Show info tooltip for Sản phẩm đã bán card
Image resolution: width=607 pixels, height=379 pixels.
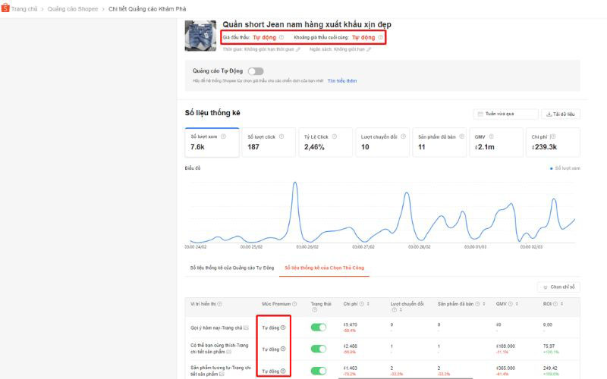pos(461,136)
